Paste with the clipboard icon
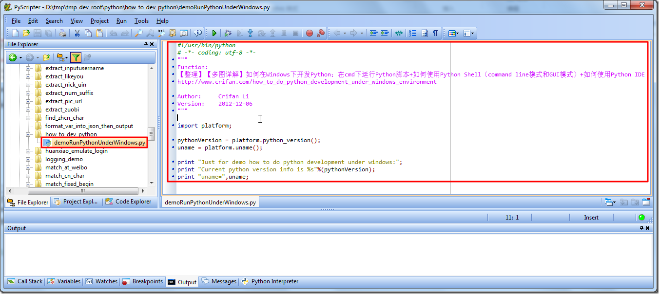659x294 pixels. click(x=99, y=33)
